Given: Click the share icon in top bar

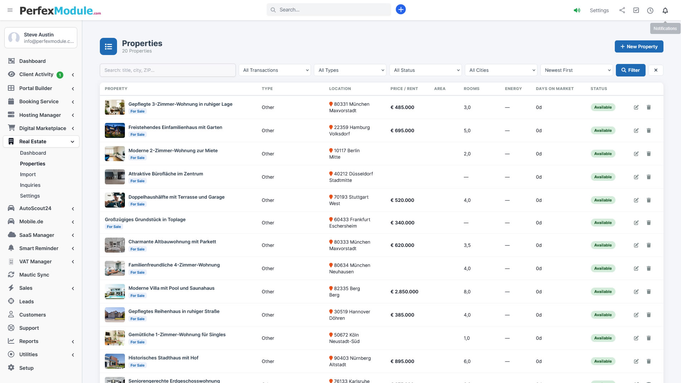Looking at the screenshot, I should (622, 10).
